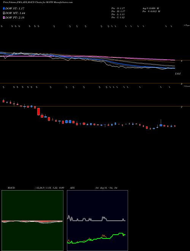Image resolution: width=190 pixels, height=251 pixels.
Task: Click the blue DOW ST legend swatch
Action: pyautogui.click(x=4, y=8)
